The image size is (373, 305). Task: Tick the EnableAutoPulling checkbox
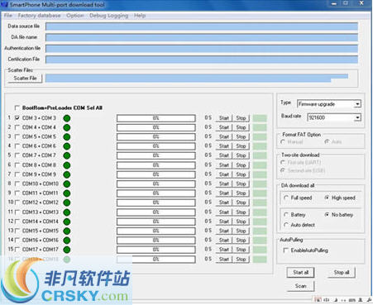[285, 250]
